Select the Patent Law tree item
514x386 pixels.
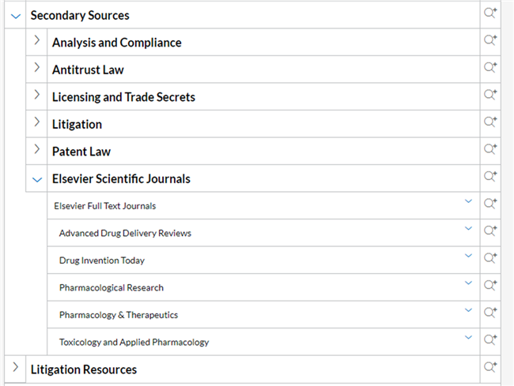coord(81,152)
